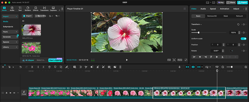
Task: Open the Stickers panel icon
Action: tap(28, 9)
